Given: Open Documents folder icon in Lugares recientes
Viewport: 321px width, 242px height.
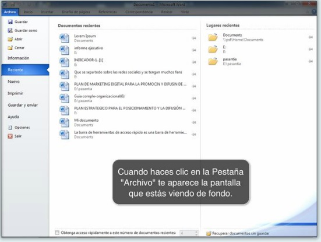Looking at the screenshot, I should [213, 37].
